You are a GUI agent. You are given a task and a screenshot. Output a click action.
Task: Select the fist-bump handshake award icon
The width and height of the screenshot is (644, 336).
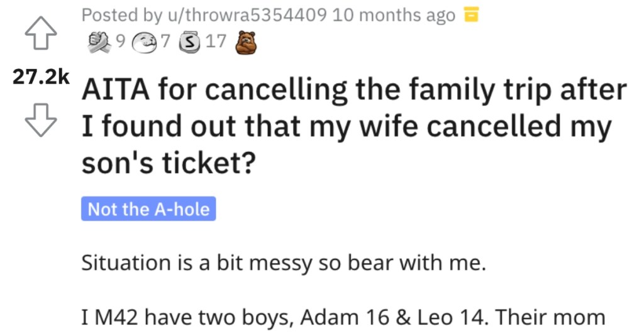[x=100, y=42]
